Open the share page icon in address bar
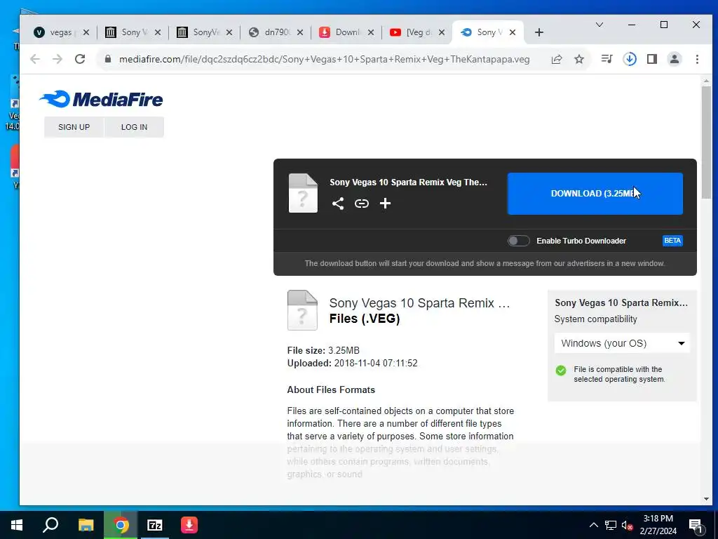Screen dimensions: 718x539 [556, 59]
